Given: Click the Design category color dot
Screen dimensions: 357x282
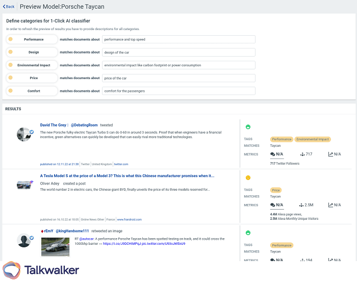Looking at the screenshot, I should pyautogui.click(x=11, y=52).
